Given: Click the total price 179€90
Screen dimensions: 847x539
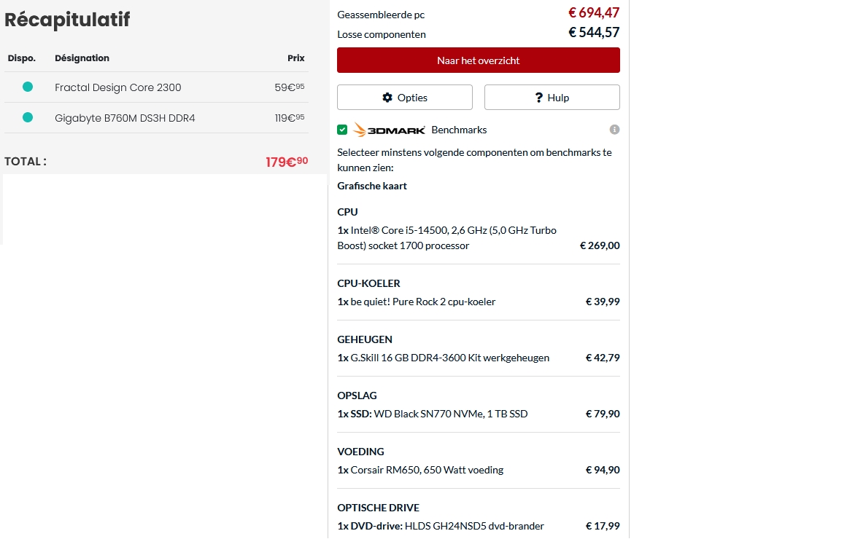Looking at the screenshot, I should 287,162.
